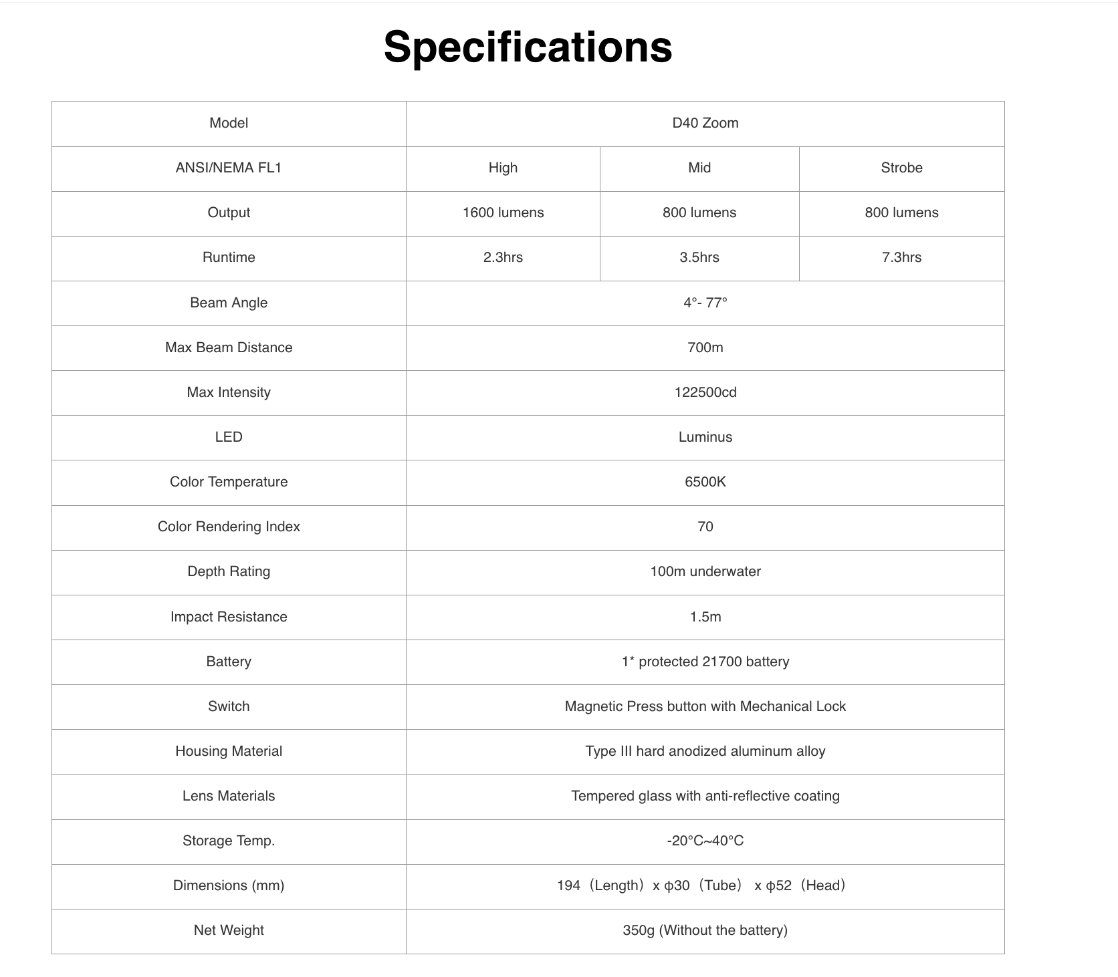Click the Color Rendering Index label
1118x977 pixels.
229,527
